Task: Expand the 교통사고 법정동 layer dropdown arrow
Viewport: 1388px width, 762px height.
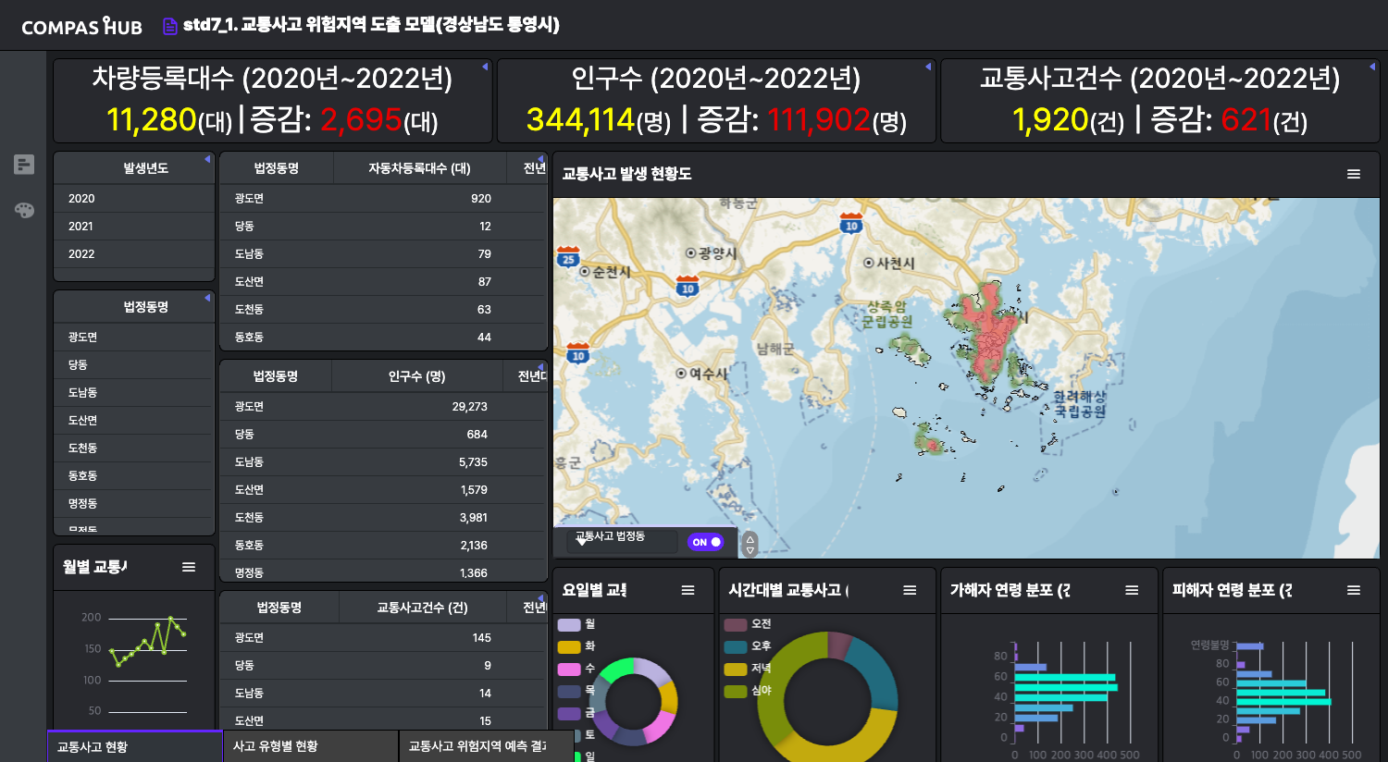Action: tap(582, 542)
